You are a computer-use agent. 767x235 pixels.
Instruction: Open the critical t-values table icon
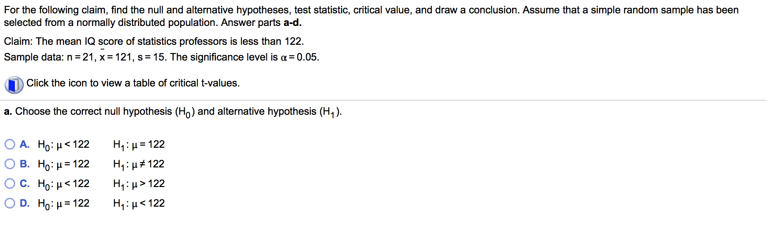14,85
